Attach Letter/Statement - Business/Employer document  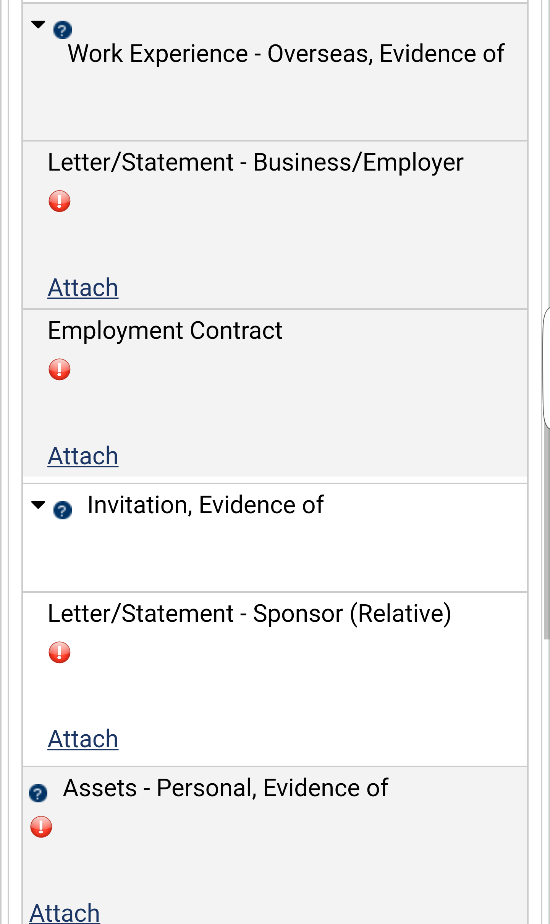pyautogui.click(x=83, y=288)
